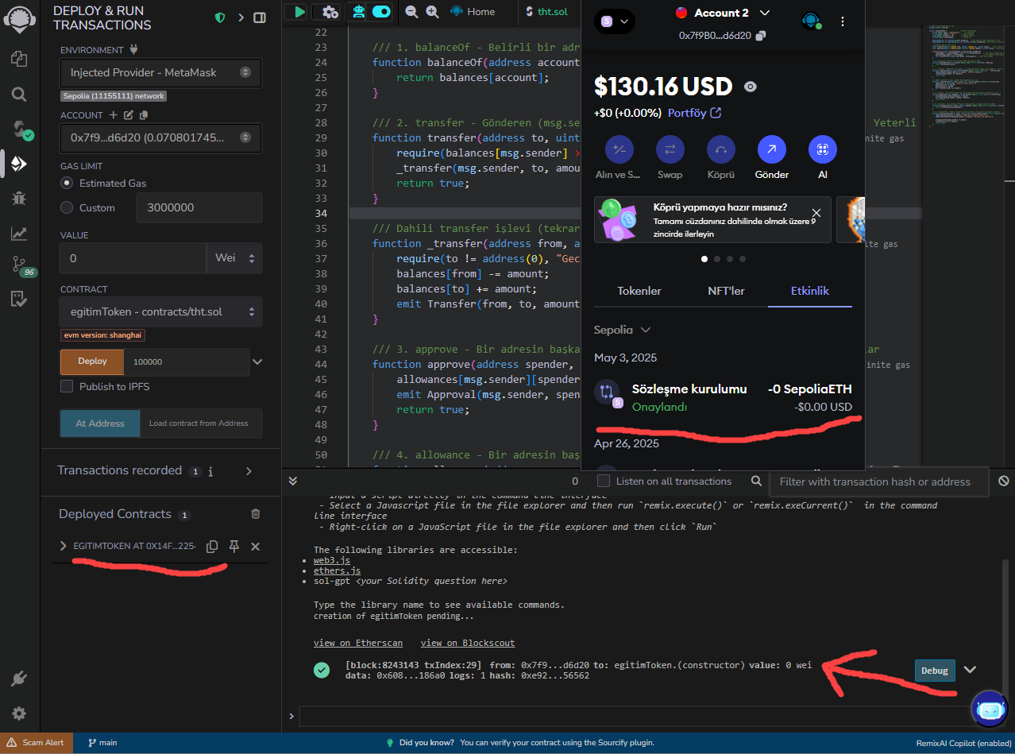
Task: Open the view on Blockscout link
Action: (x=468, y=643)
